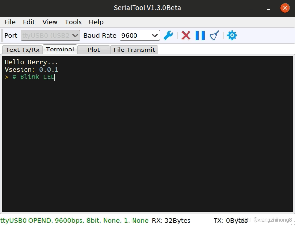Select the Terminal tab

click(60, 49)
